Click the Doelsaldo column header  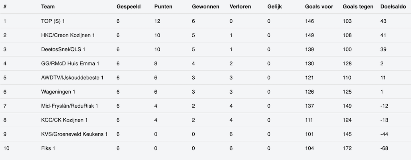tap(393, 7)
